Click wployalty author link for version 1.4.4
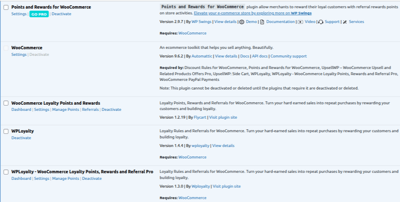The height and width of the screenshot is (202, 400). click(x=200, y=145)
